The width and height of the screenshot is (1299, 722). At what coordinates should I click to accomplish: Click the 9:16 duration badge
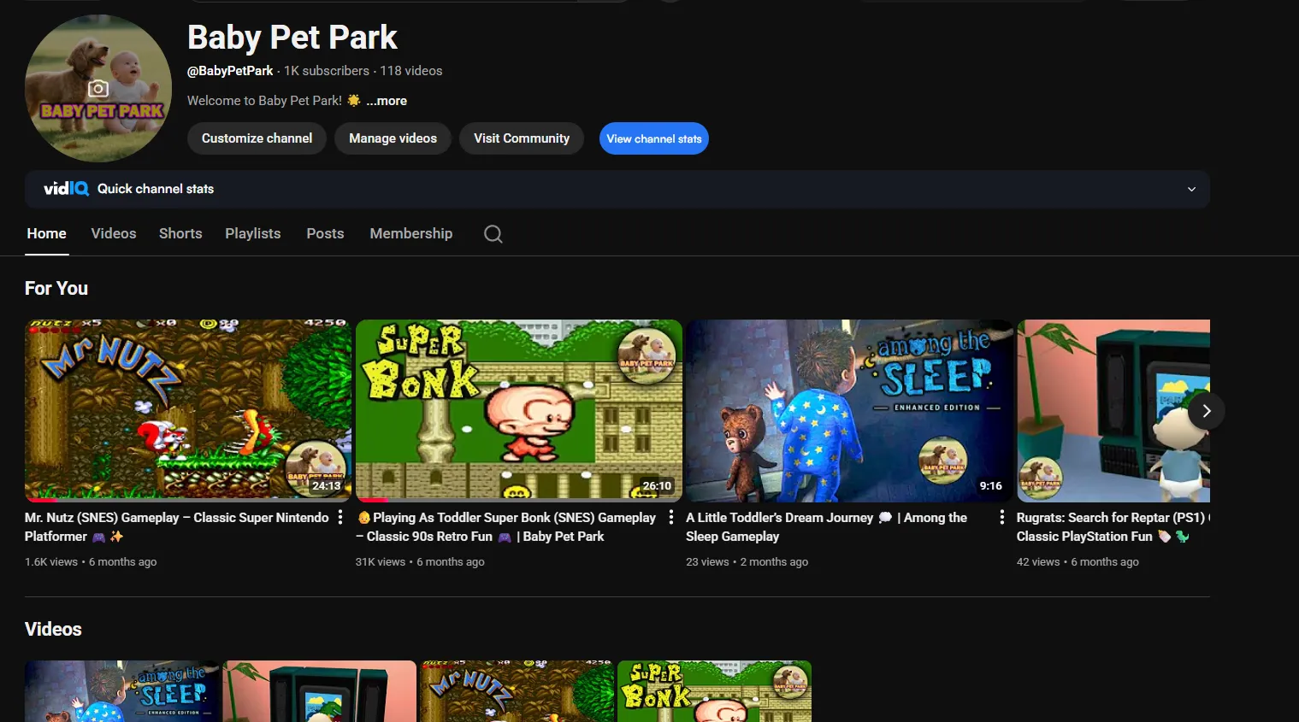[x=991, y=486]
